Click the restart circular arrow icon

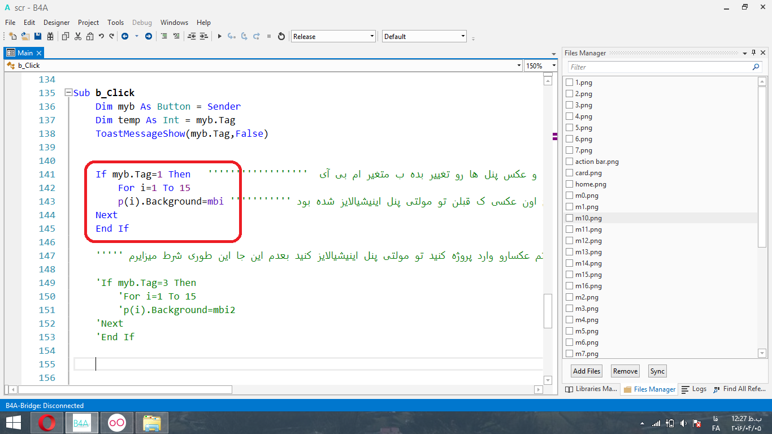pos(281,36)
